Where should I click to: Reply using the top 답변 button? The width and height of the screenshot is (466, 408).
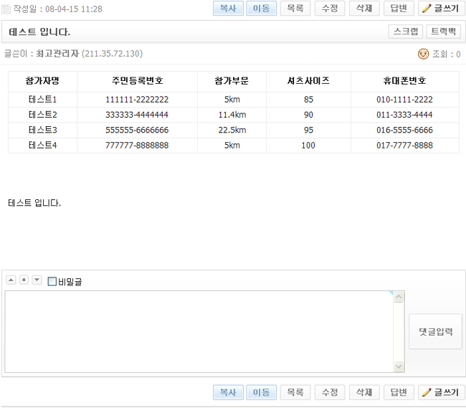(x=399, y=9)
